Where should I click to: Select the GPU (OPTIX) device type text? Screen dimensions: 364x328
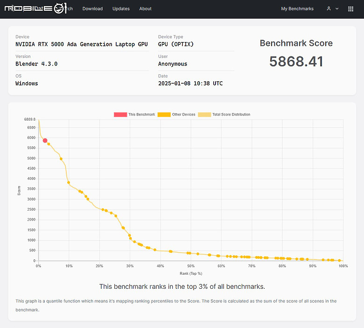click(176, 44)
